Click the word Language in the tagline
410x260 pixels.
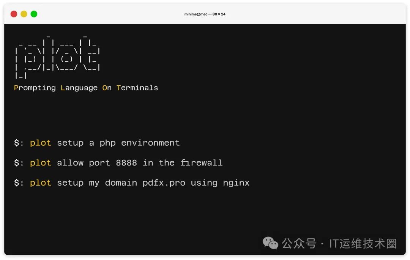(79, 88)
